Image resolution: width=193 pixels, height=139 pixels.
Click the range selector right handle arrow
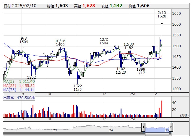171,127
